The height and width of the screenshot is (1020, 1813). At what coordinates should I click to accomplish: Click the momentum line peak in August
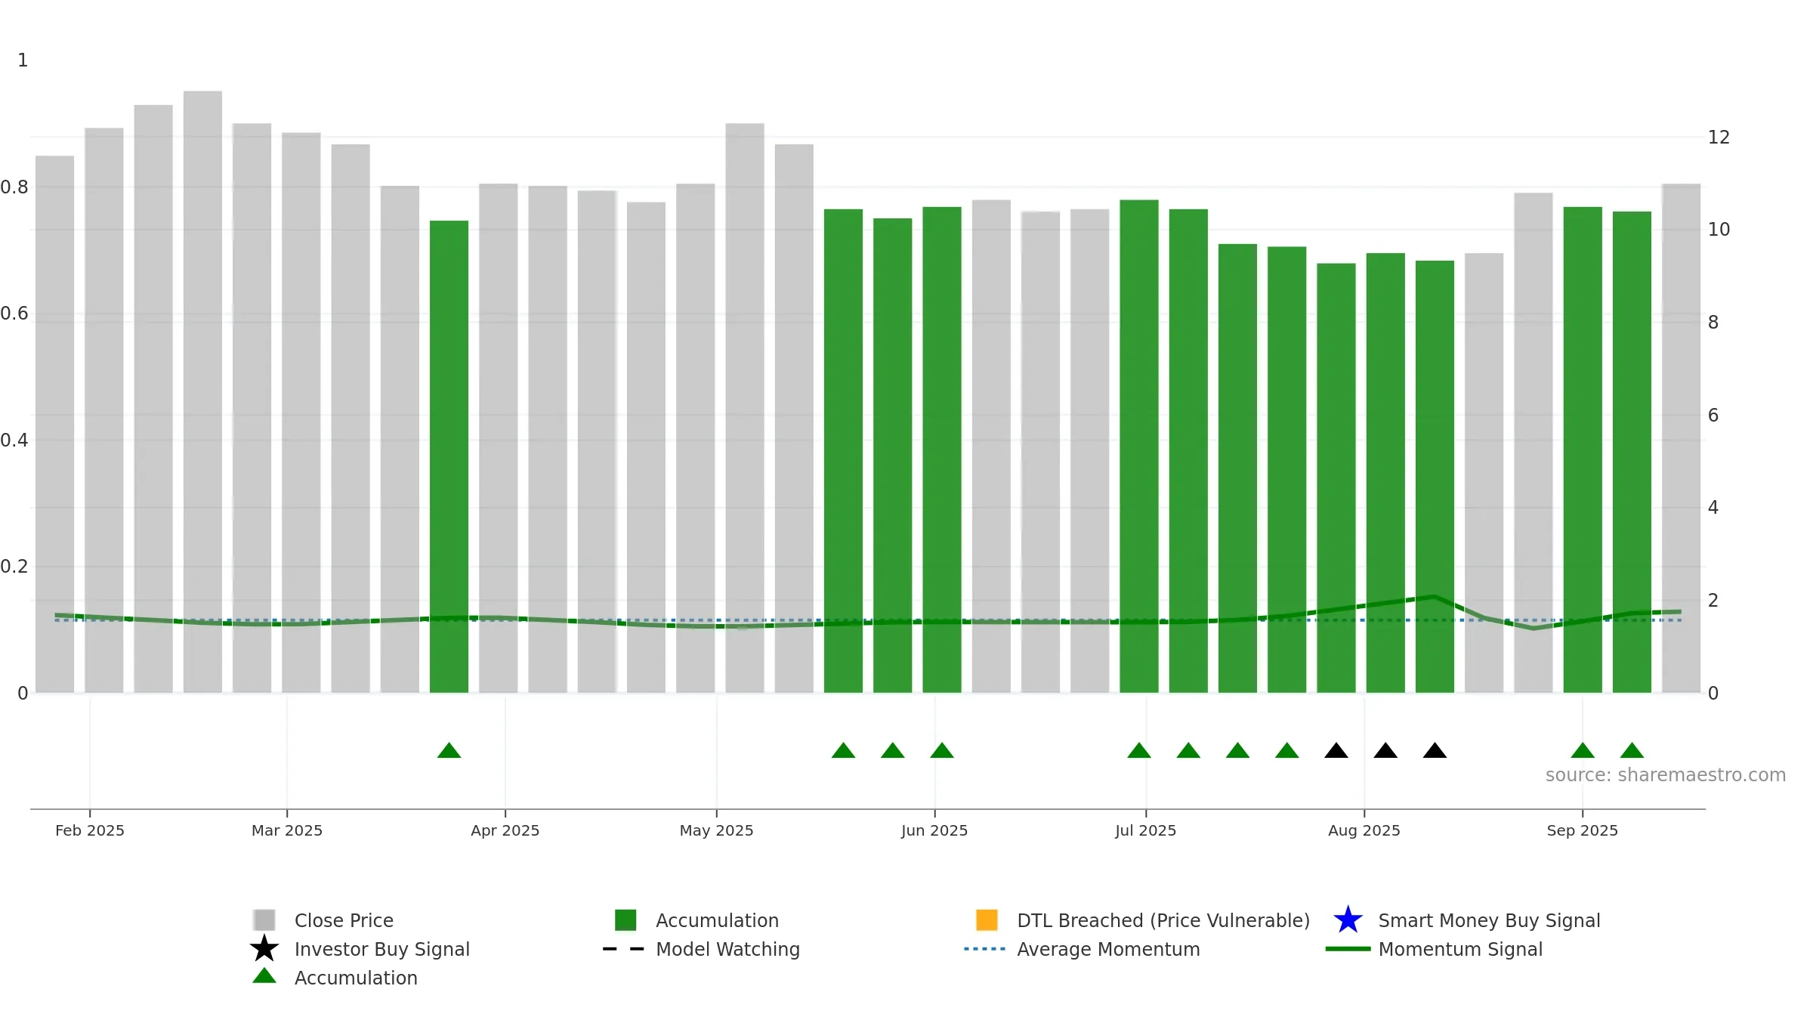1433,597
